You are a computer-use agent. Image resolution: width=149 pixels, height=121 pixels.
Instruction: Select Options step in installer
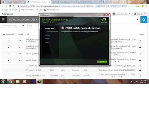point(47,35)
